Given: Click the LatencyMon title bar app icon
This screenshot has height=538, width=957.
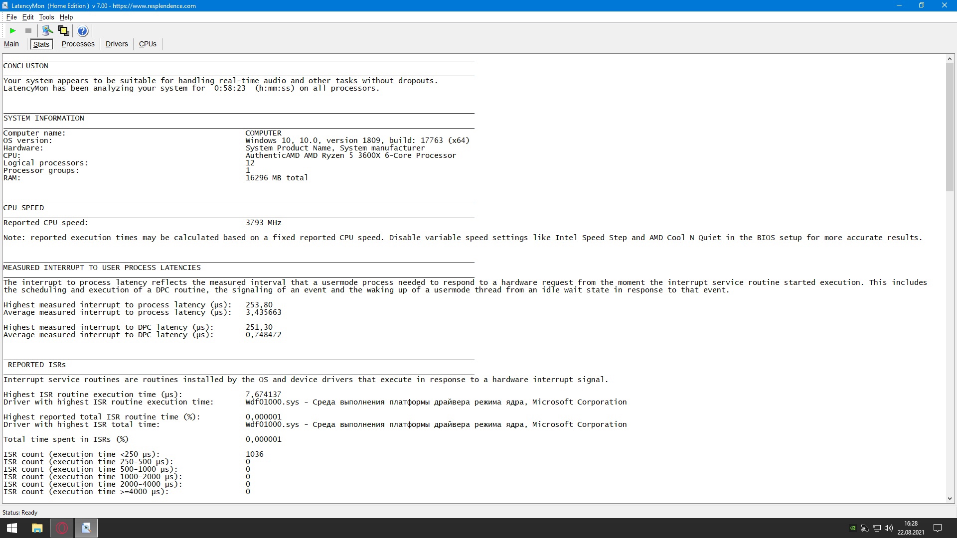Looking at the screenshot, I should coord(5,5).
